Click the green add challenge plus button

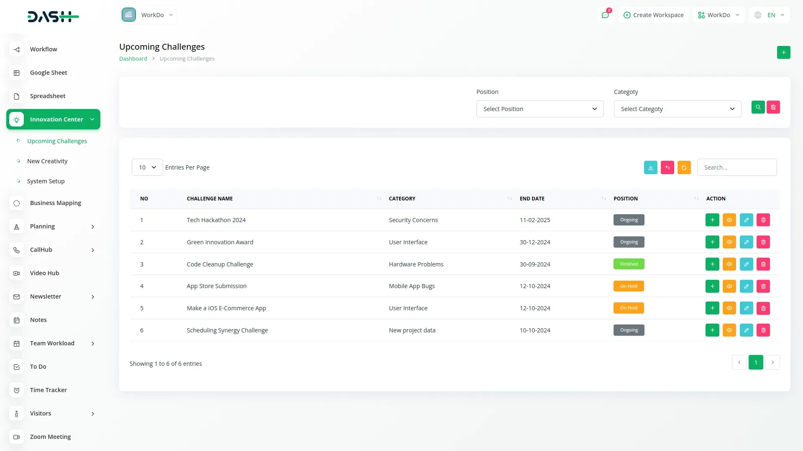(783, 53)
